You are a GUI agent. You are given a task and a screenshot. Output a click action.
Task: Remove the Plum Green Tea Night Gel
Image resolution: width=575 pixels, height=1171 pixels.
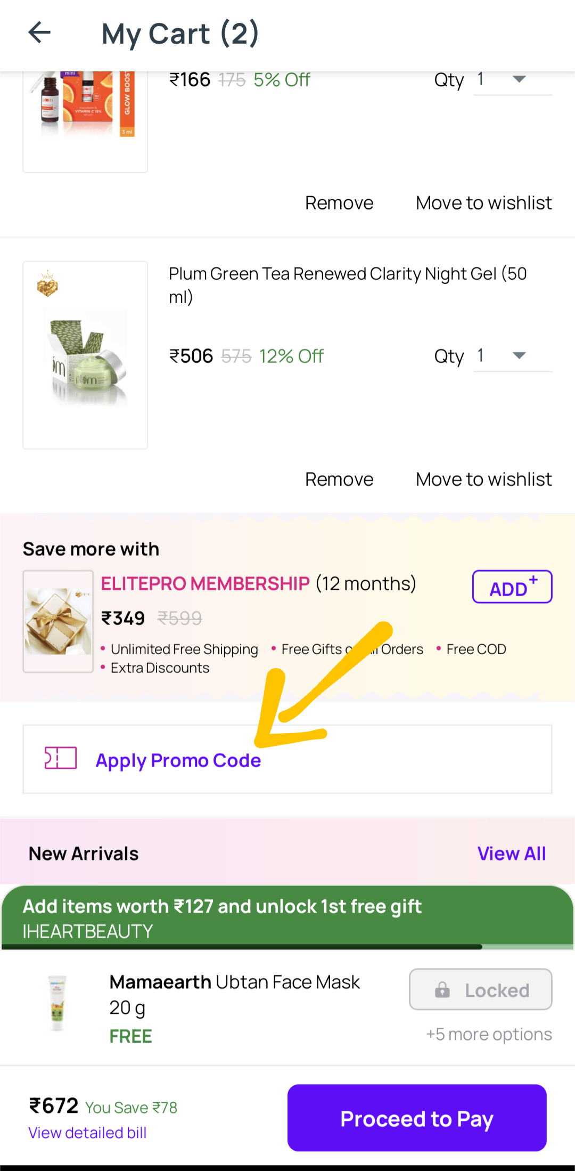click(339, 479)
